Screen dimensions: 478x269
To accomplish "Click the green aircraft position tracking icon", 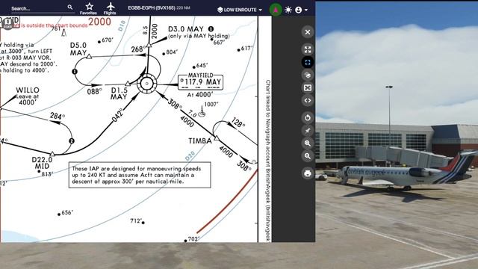I will coord(276,10).
